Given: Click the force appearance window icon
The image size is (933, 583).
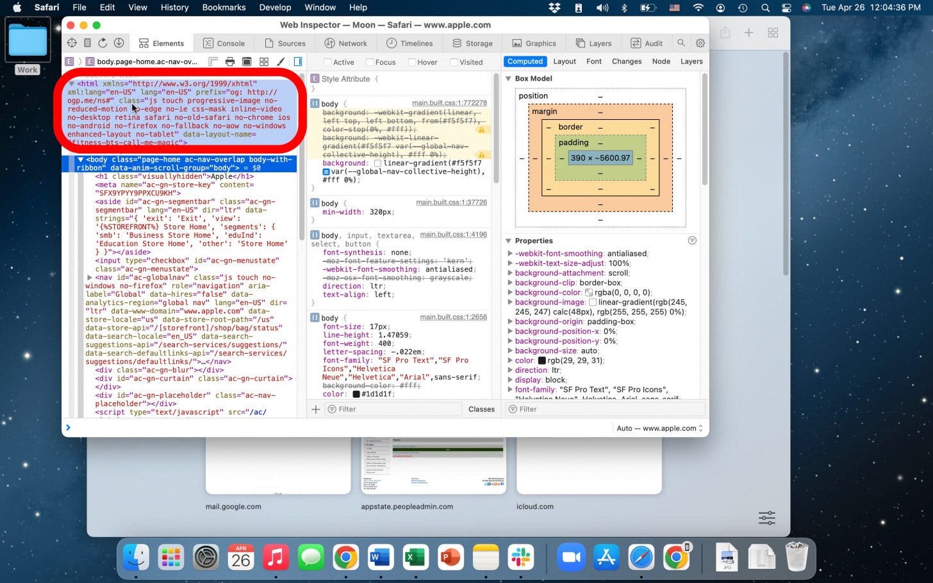Looking at the screenshot, I should tap(247, 62).
